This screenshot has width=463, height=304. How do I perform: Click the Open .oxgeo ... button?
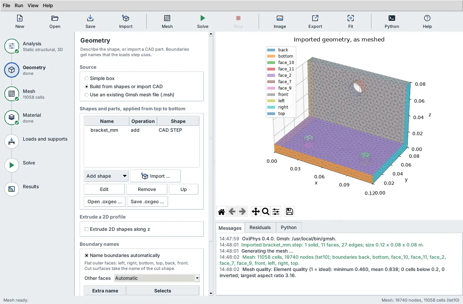click(x=105, y=202)
